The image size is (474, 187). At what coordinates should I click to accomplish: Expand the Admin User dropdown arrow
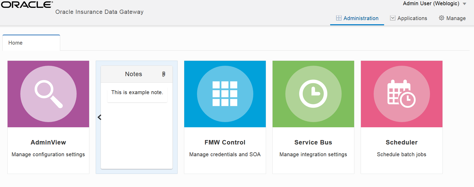click(x=464, y=4)
